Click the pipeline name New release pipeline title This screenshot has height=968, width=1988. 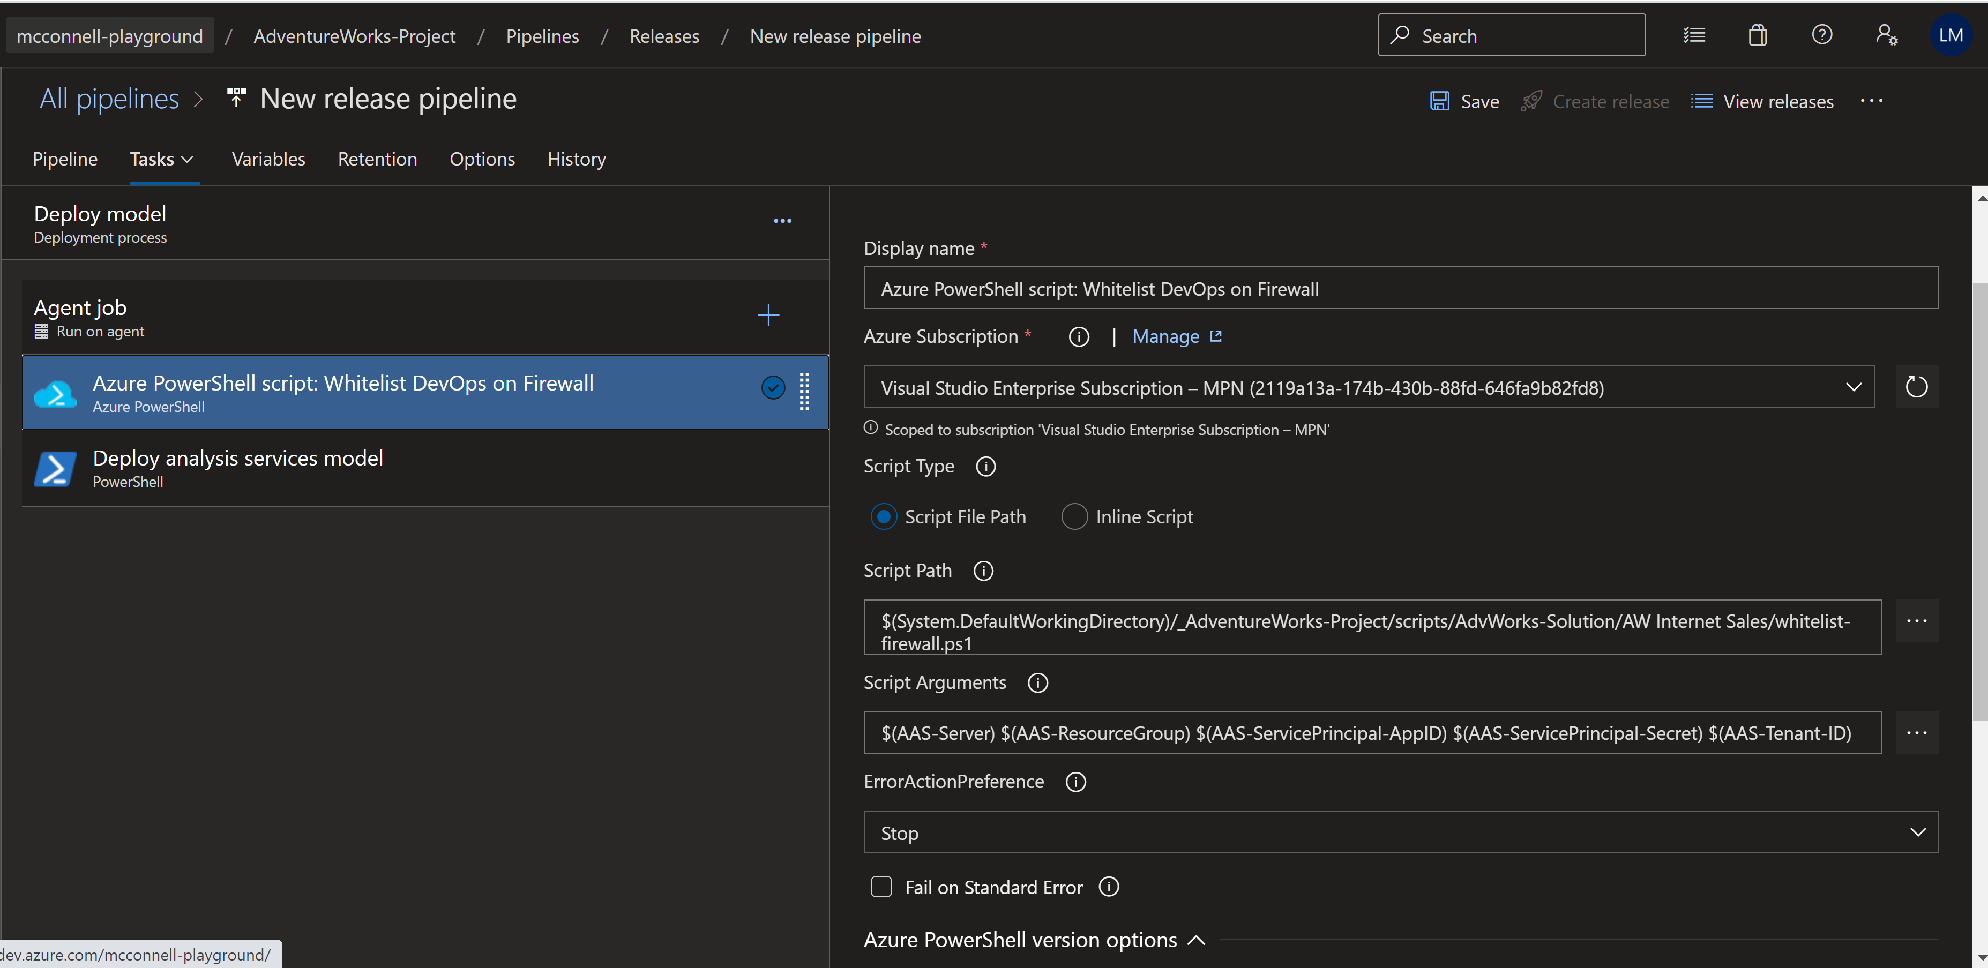tap(388, 99)
